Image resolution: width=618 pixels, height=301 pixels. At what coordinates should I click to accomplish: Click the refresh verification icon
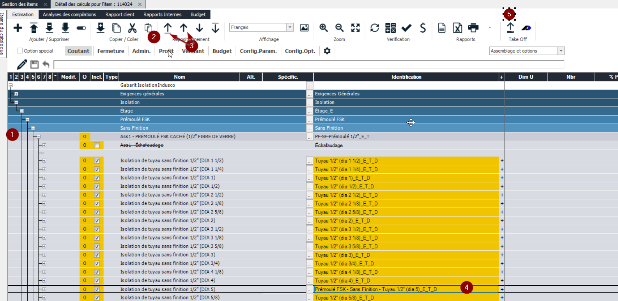tap(374, 28)
